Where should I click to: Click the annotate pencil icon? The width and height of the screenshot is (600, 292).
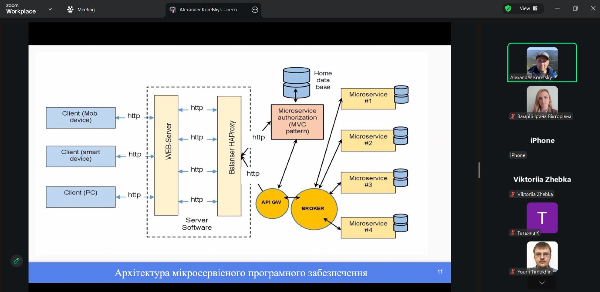[x=16, y=261]
